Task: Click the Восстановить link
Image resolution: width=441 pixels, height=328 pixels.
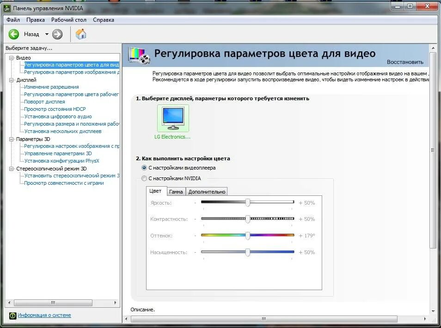Action: (405, 62)
